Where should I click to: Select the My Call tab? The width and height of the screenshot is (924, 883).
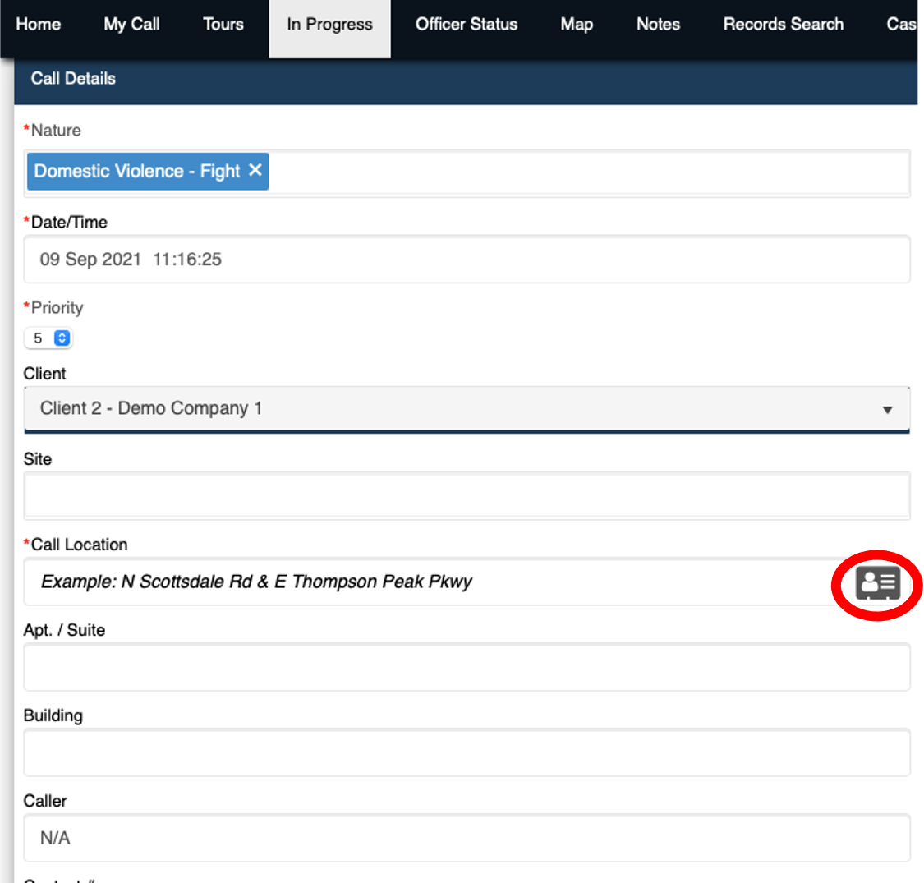[131, 24]
